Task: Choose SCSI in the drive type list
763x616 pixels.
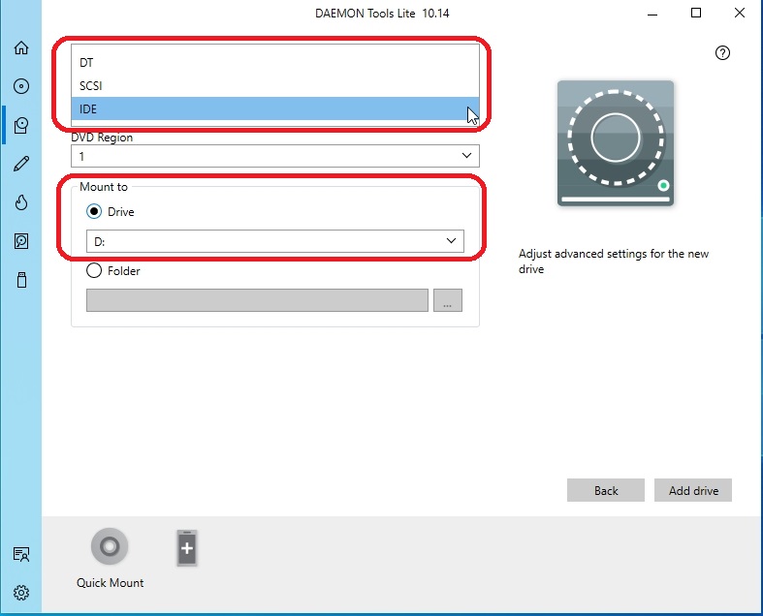Action: click(x=275, y=85)
